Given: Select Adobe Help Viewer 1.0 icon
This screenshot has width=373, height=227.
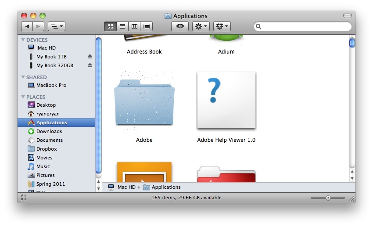Looking at the screenshot, I should 226,100.
